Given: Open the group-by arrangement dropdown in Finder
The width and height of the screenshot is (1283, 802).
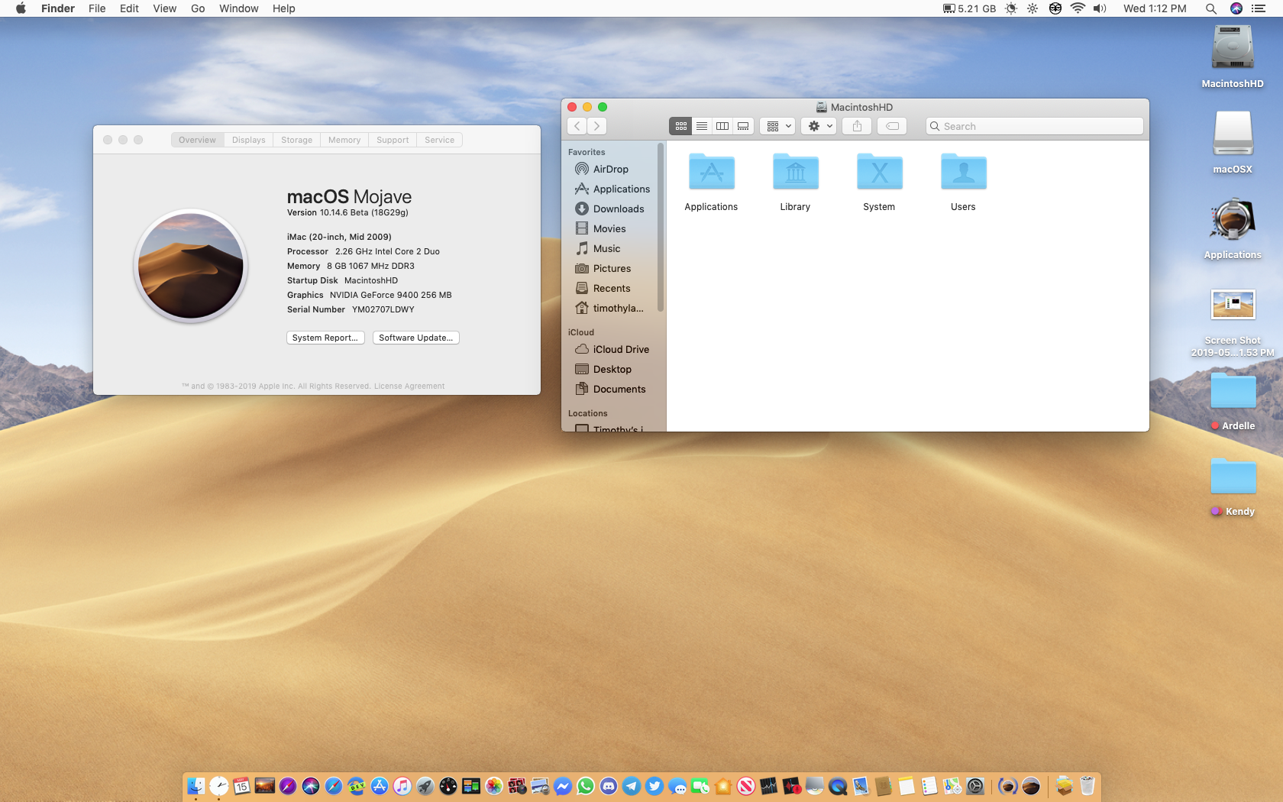Looking at the screenshot, I should tap(778, 126).
